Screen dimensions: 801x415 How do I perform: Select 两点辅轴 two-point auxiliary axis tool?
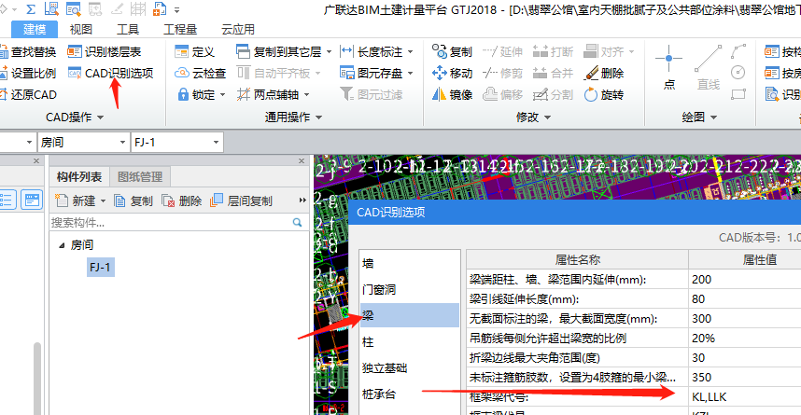click(268, 94)
